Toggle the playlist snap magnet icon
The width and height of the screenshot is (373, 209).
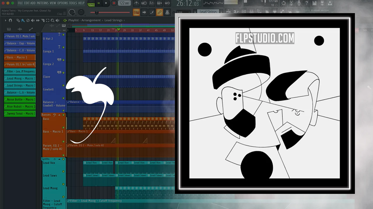pos(10,20)
